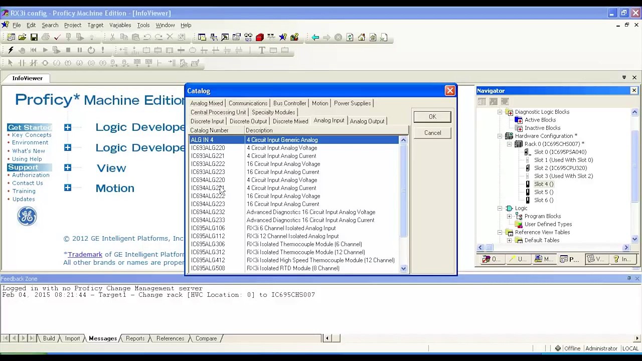Click the Catalog list scroll-down arrow
The height and width of the screenshot is (361, 642).
tap(403, 269)
